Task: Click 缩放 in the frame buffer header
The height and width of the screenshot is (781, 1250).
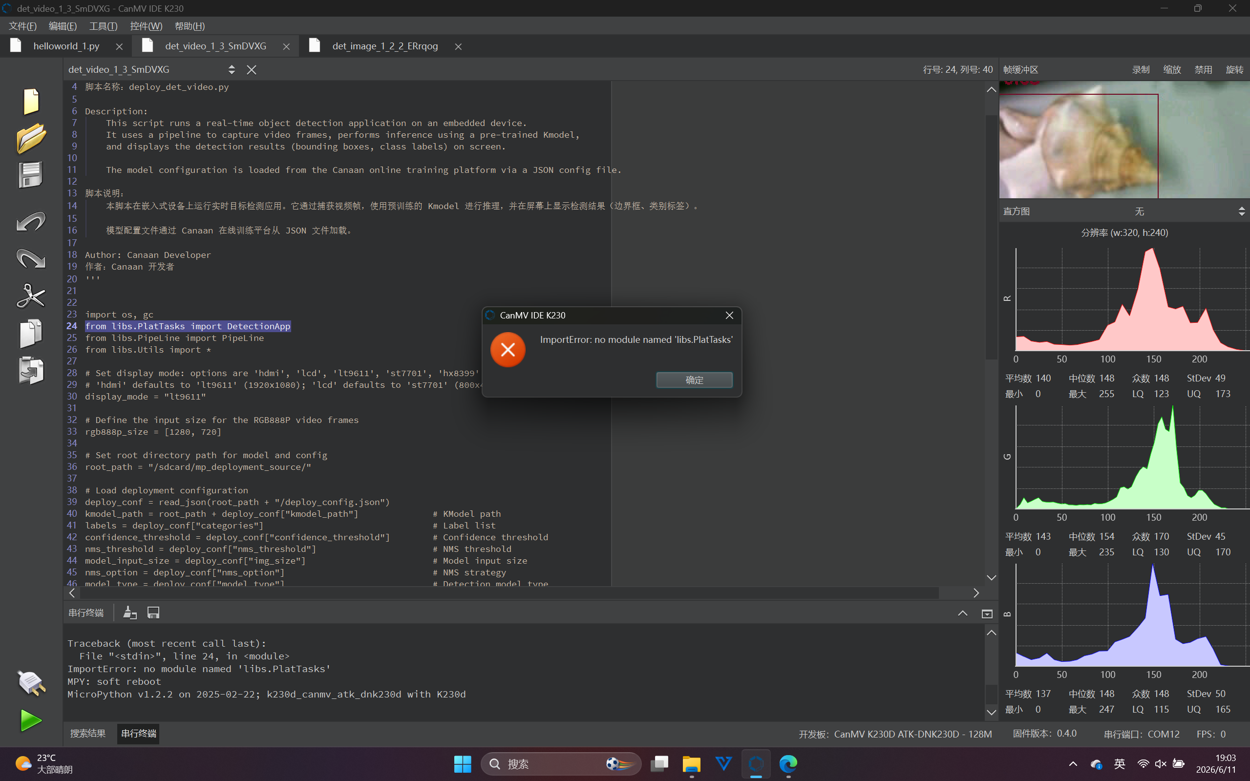Action: (x=1172, y=70)
